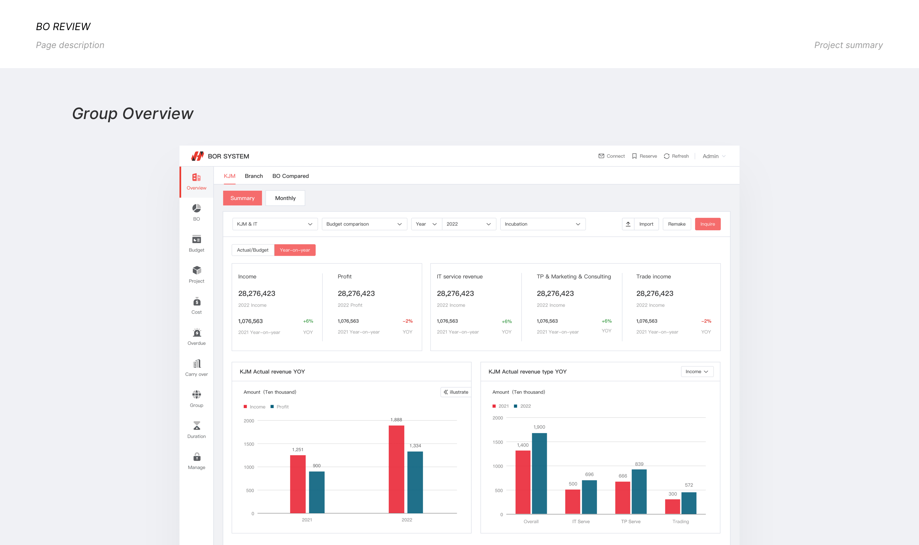919x545 pixels.
Task: Open the BO pie chart icon
Action: coord(197,208)
